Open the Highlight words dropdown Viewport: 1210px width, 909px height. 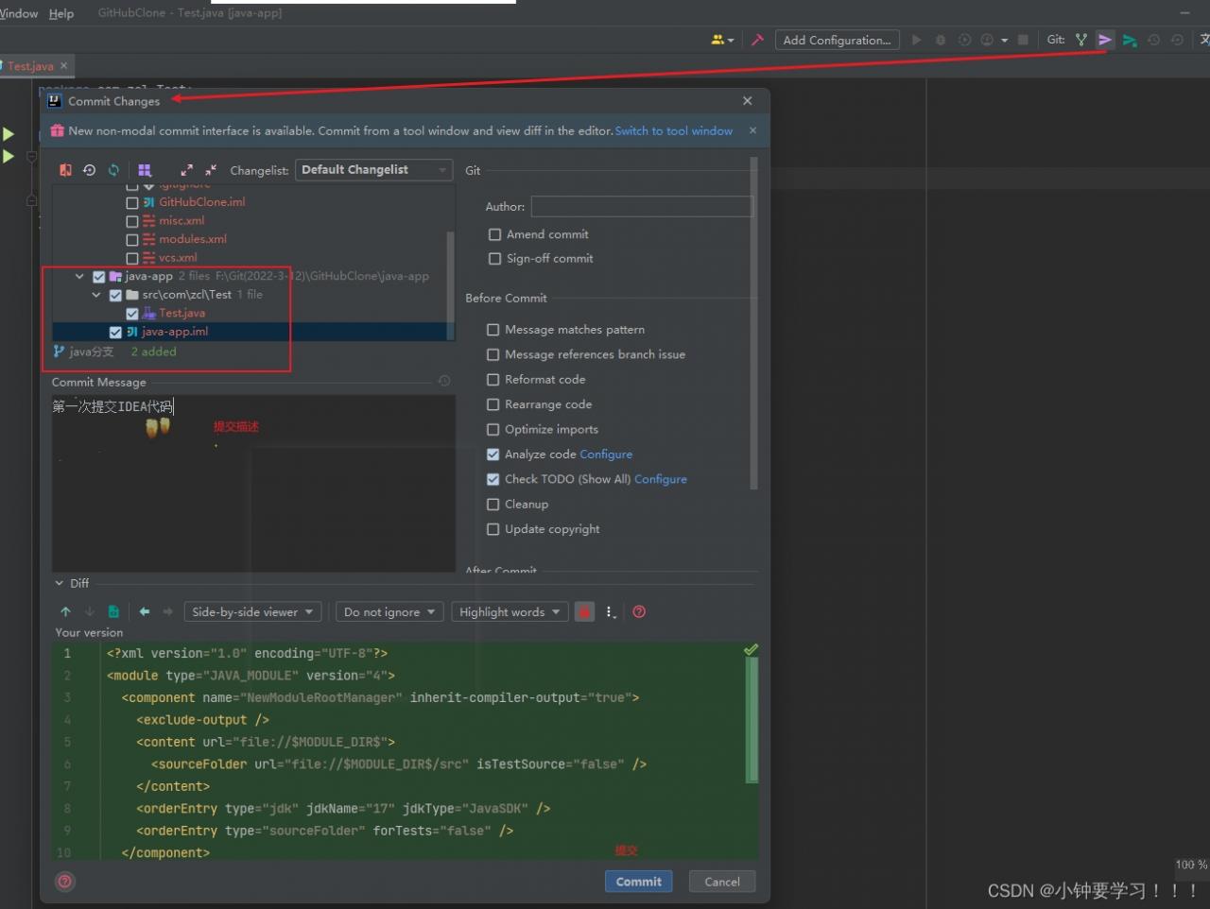510,612
